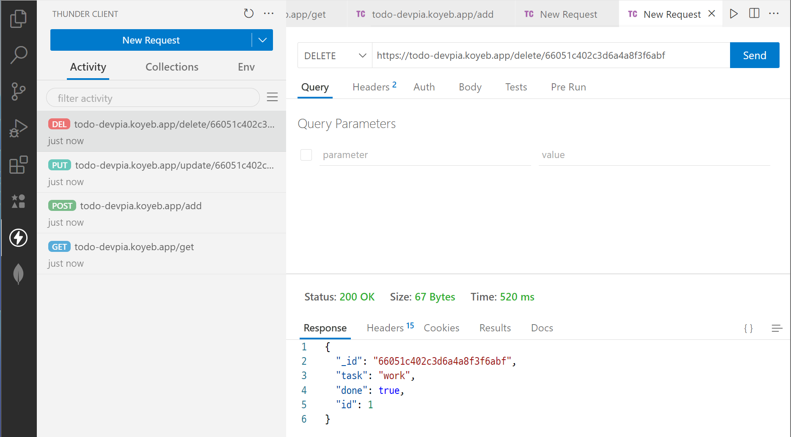Send the DELETE request
The height and width of the screenshot is (437, 791).
click(754, 55)
